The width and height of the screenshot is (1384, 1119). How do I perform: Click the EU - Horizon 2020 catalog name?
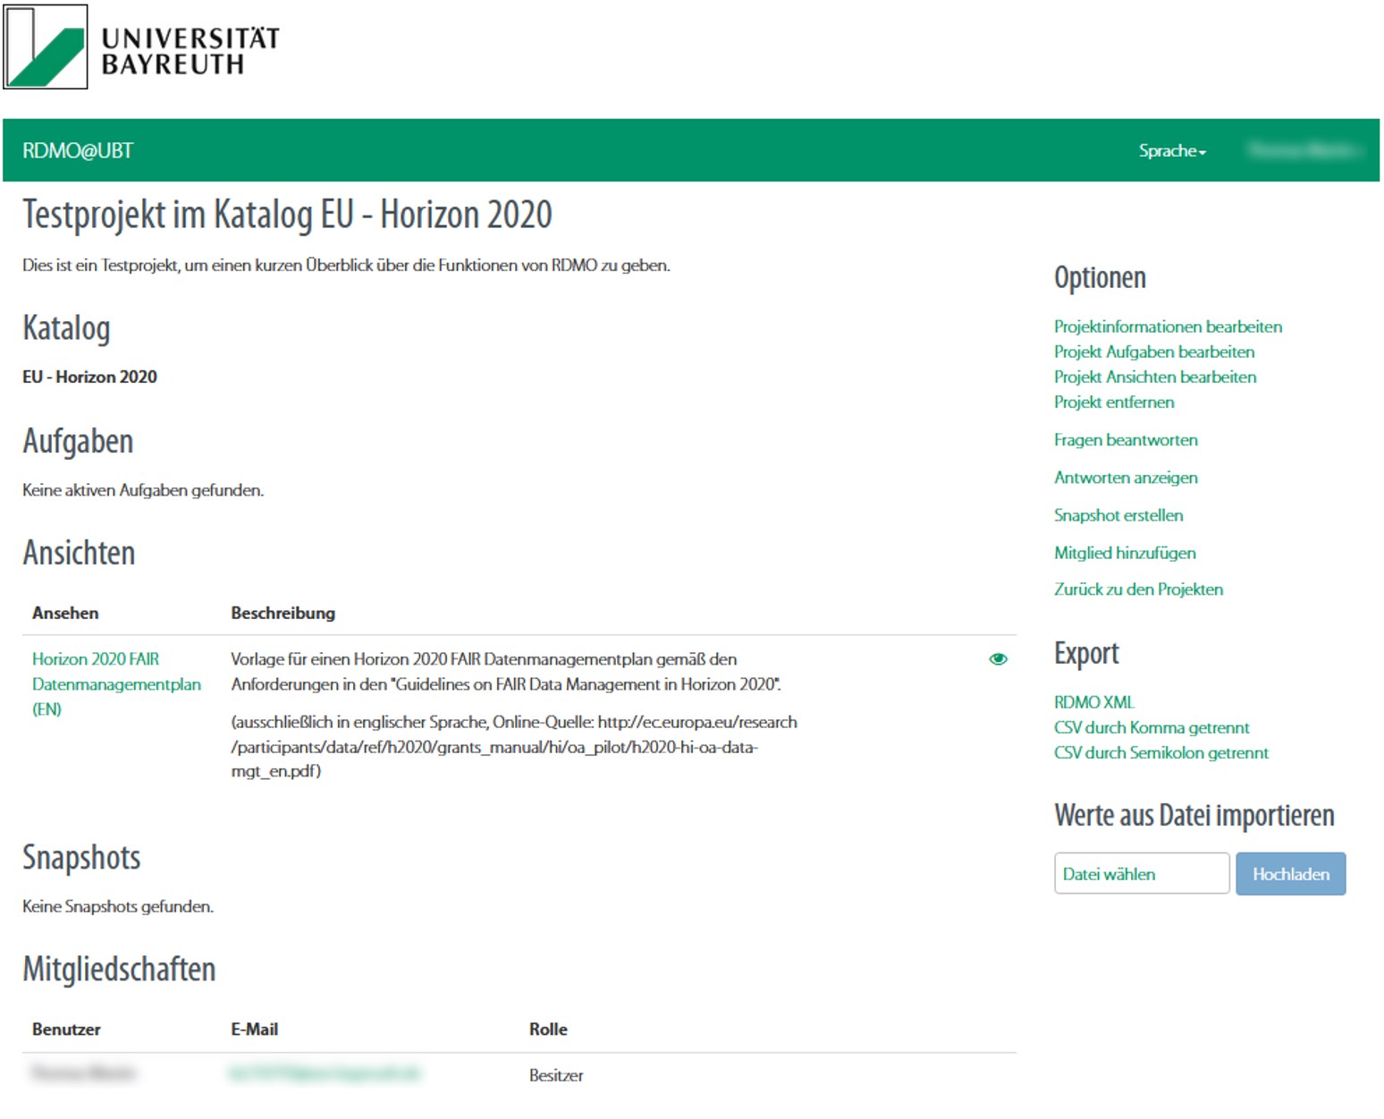89,377
